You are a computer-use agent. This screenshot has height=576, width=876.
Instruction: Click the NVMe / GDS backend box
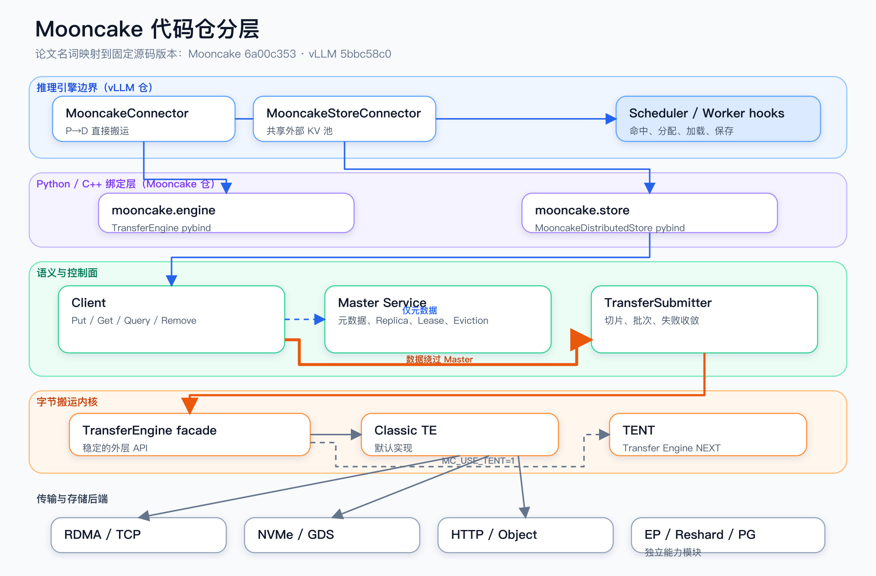pos(332,535)
